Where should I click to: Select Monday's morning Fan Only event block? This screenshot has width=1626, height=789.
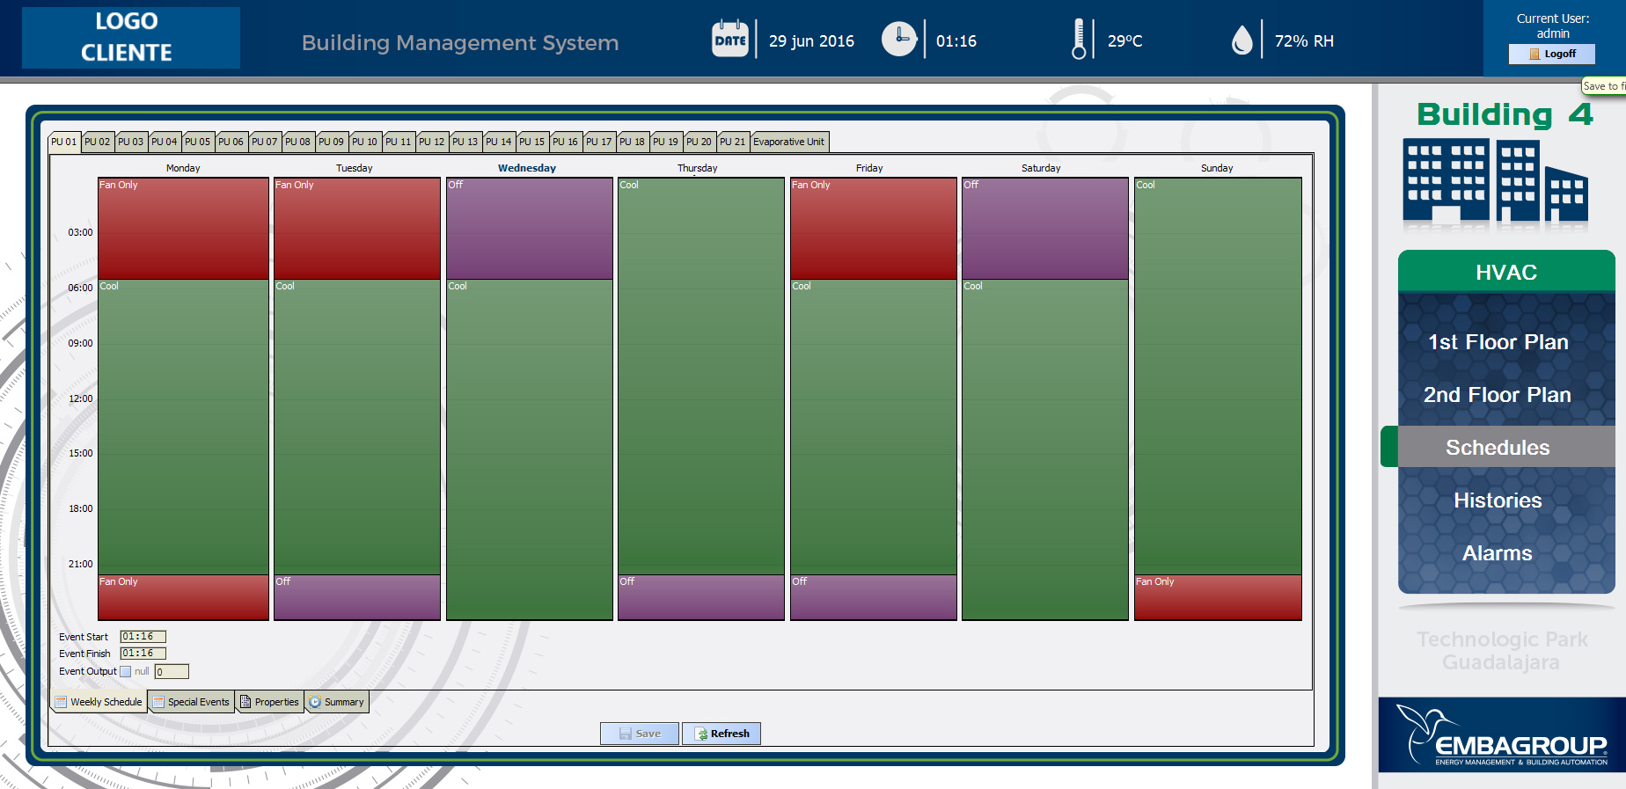[183, 229]
